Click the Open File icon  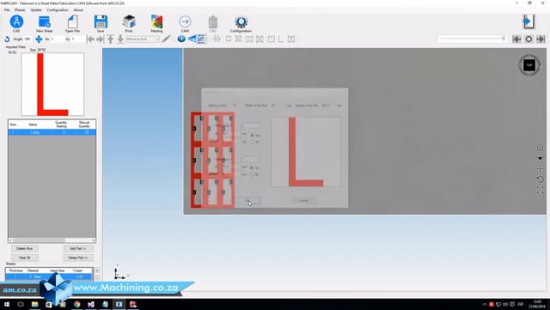pyautogui.click(x=72, y=22)
